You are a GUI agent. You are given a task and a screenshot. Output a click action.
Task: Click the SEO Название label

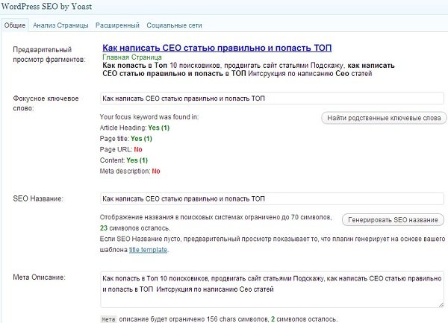pyautogui.click(x=38, y=198)
